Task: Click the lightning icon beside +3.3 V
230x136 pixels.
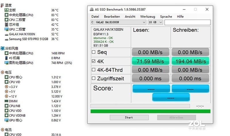Action: [6, 87]
